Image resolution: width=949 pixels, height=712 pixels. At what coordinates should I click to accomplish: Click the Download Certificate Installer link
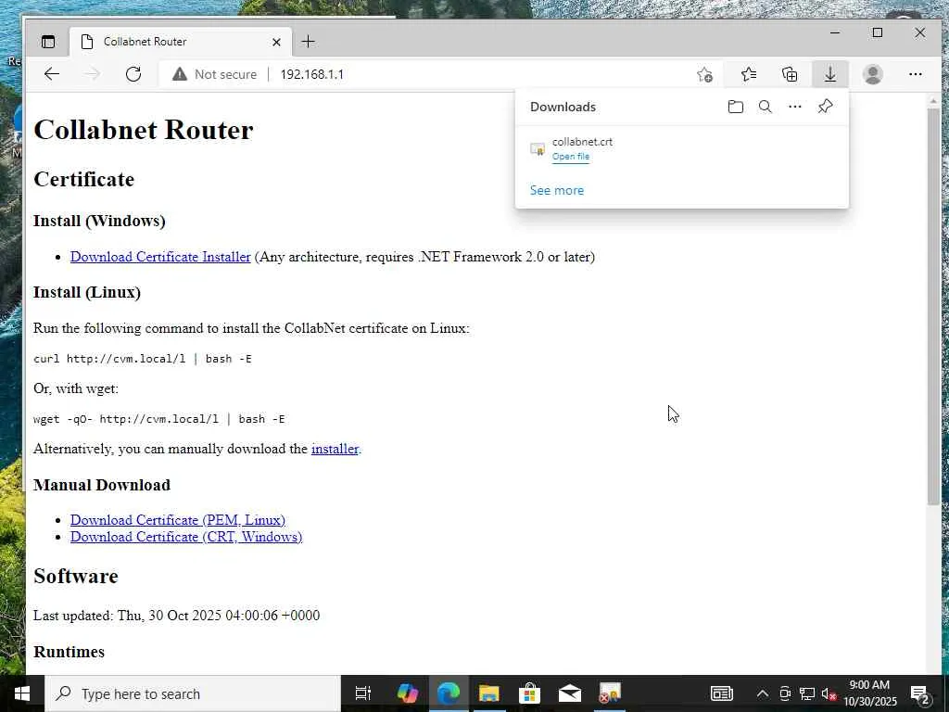point(160,257)
